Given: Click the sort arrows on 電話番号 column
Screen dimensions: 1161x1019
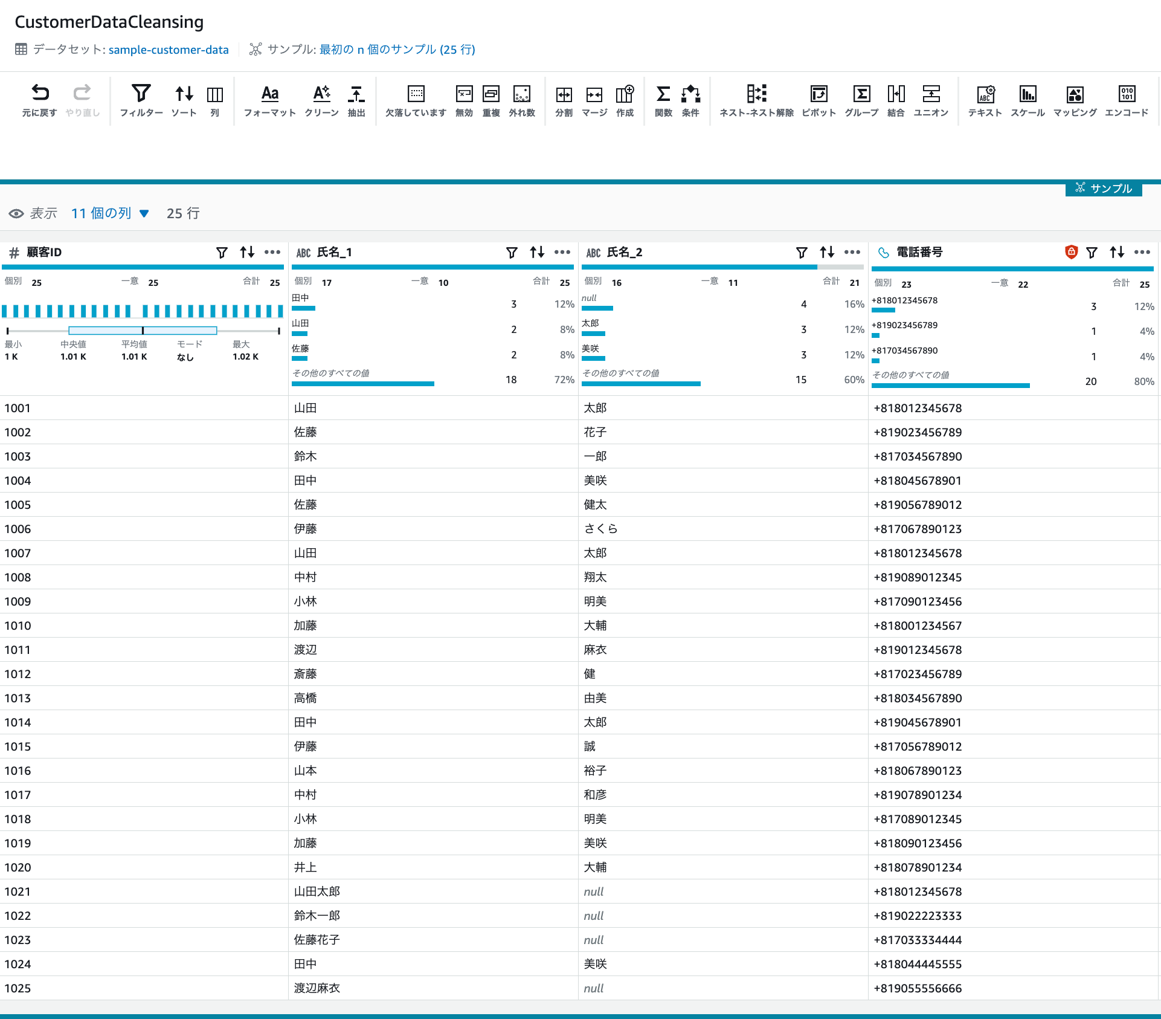Looking at the screenshot, I should tap(1117, 253).
